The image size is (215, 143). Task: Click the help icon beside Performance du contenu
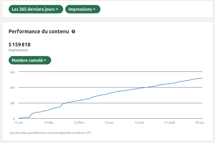point(73,31)
